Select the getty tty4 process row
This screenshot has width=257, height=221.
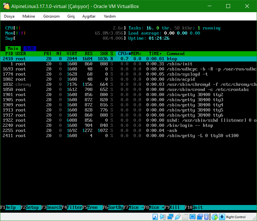(x=128, y=105)
